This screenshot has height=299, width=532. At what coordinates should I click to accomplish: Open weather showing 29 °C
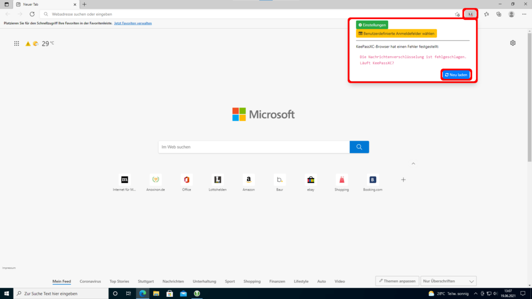pyautogui.click(x=47, y=44)
